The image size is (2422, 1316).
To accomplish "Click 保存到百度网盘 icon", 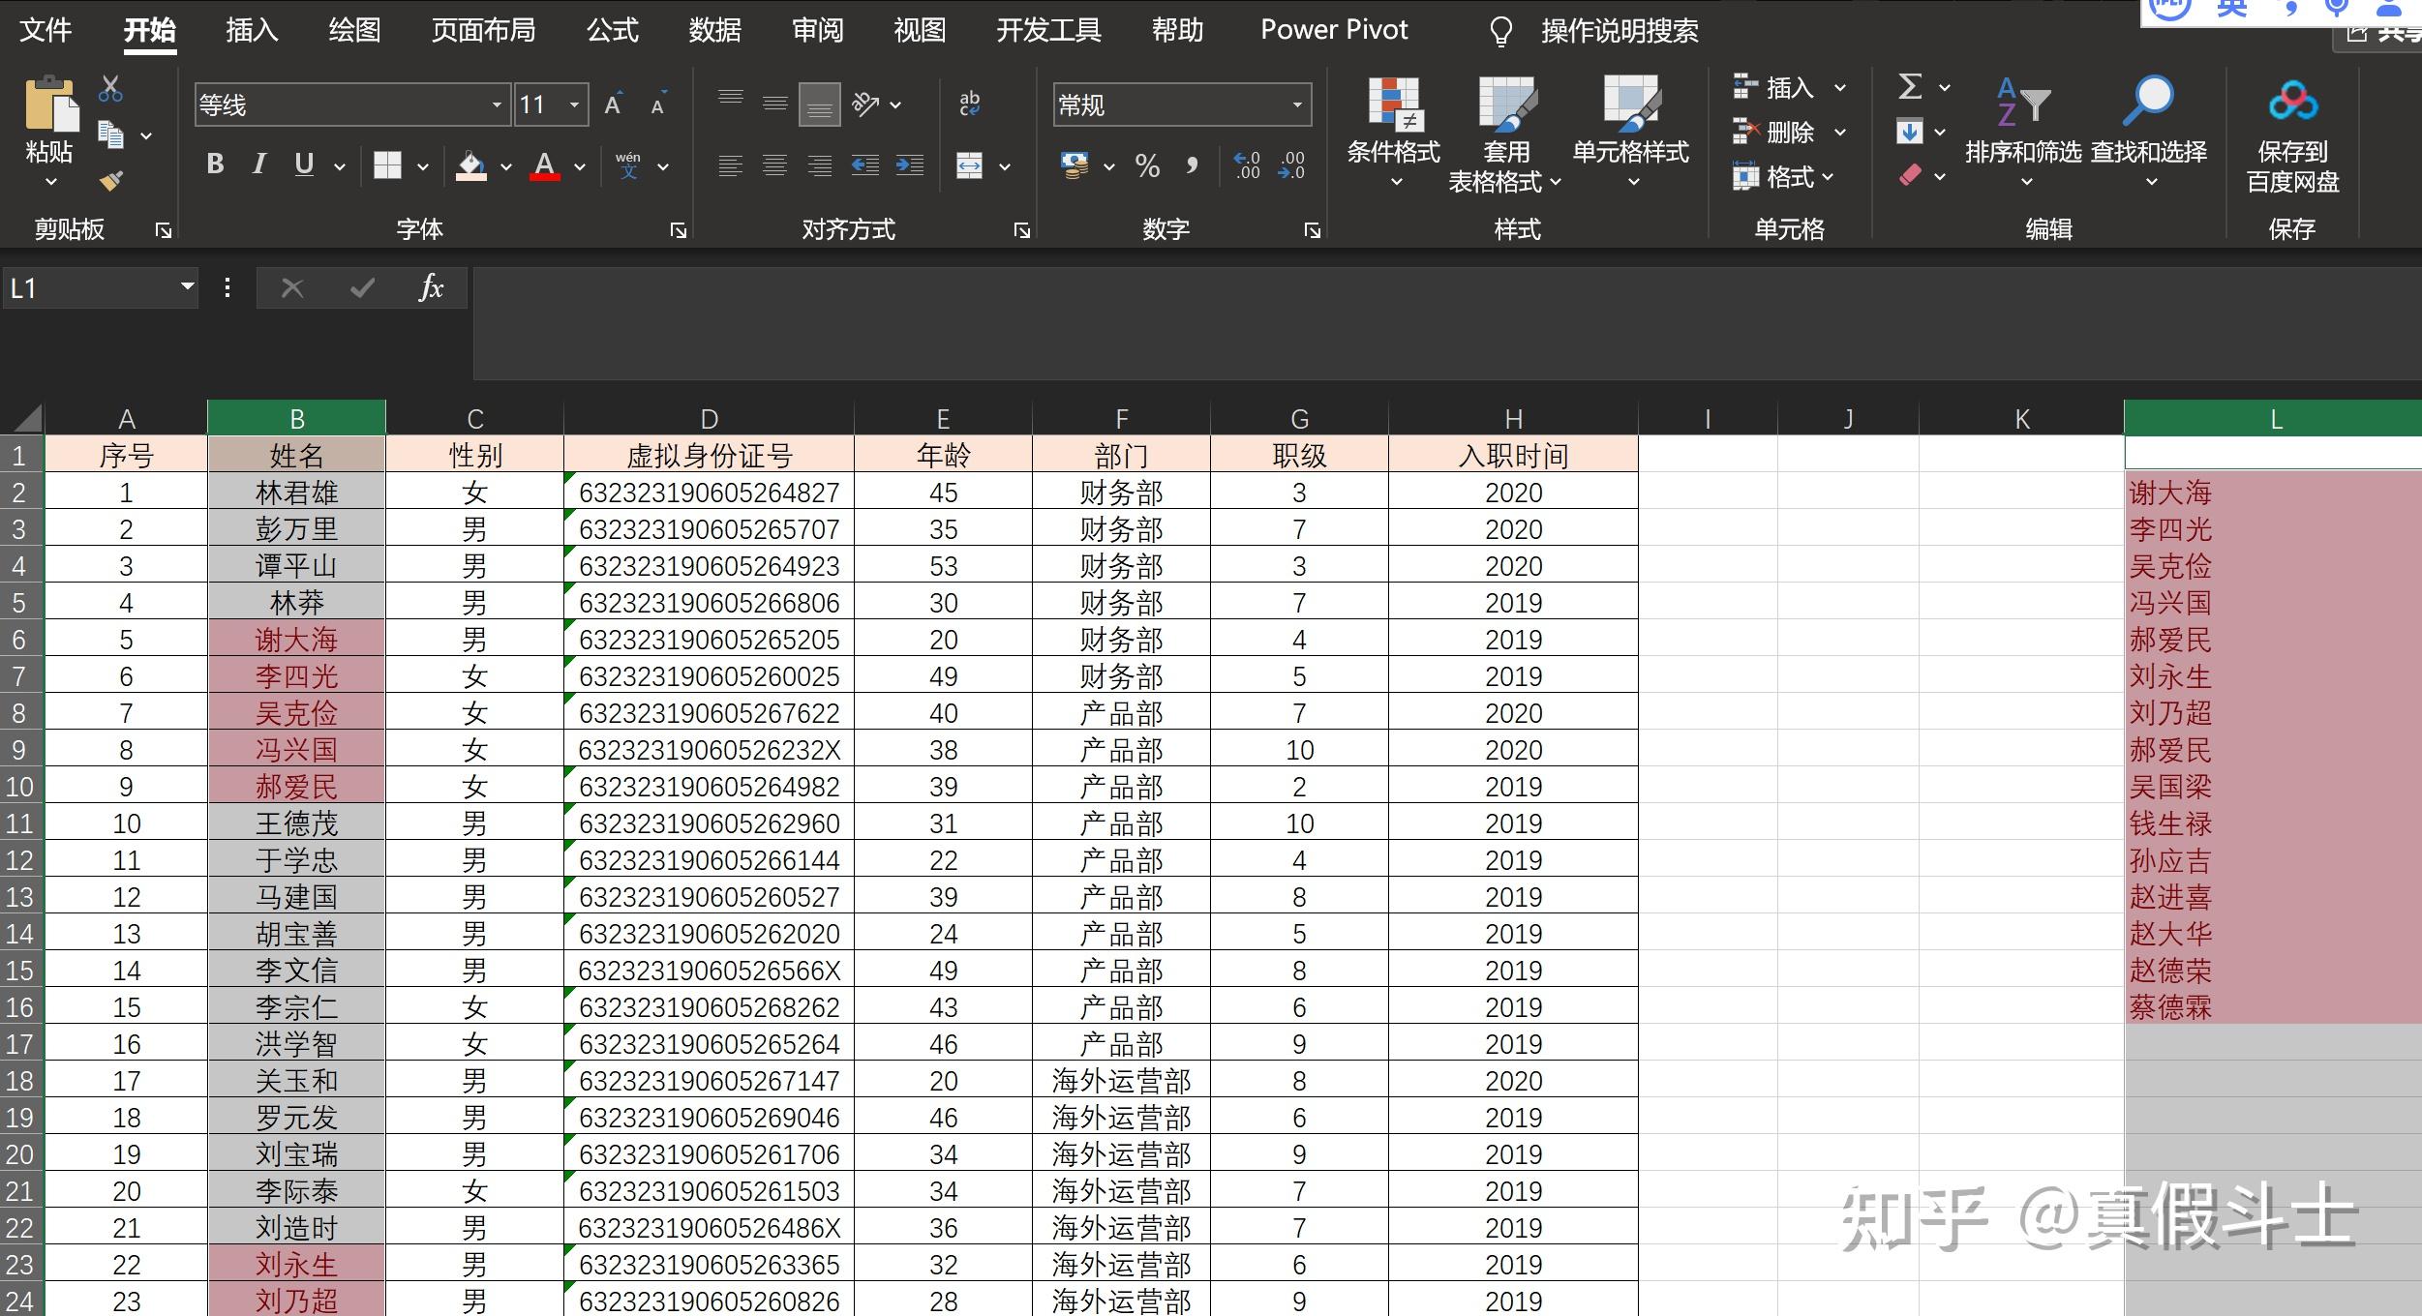I will (x=2293, y=135).
